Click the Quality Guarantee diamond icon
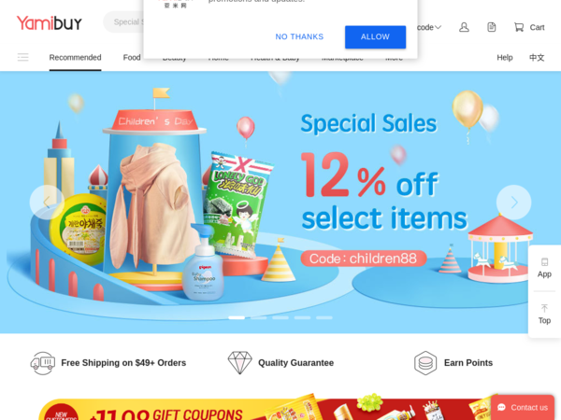561x420 pixels. tap(239, 363)
